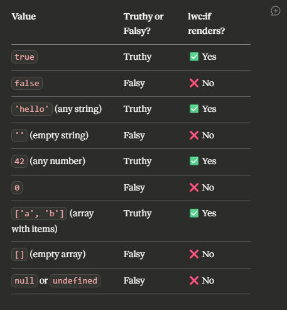Click the red X beside the empty string row
The image size is (287, 310).
click(194, 135)
